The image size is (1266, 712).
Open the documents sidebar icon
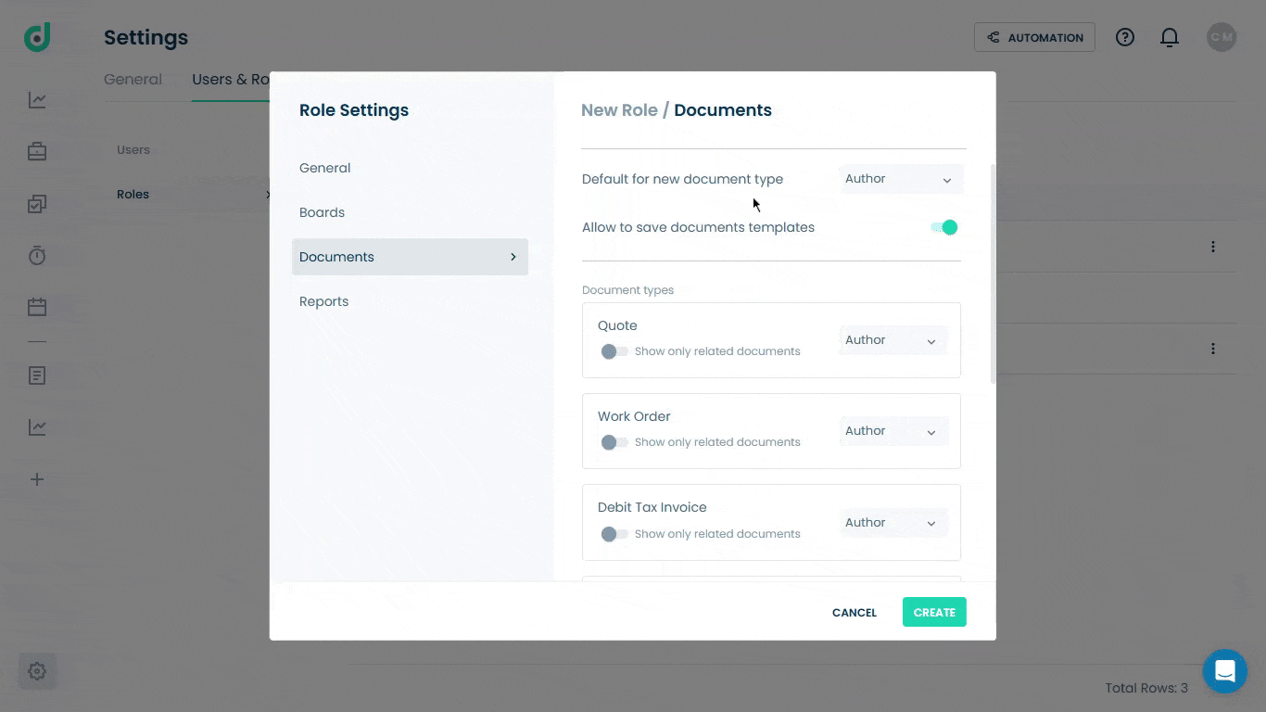(x=37, y=375)
